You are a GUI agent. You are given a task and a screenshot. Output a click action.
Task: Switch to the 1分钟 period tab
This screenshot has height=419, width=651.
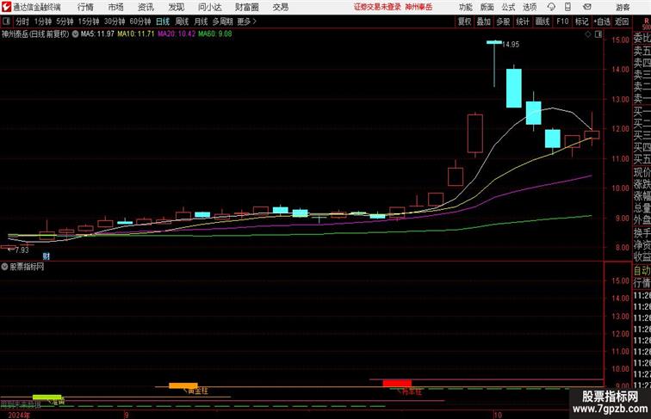pos(43,22)
